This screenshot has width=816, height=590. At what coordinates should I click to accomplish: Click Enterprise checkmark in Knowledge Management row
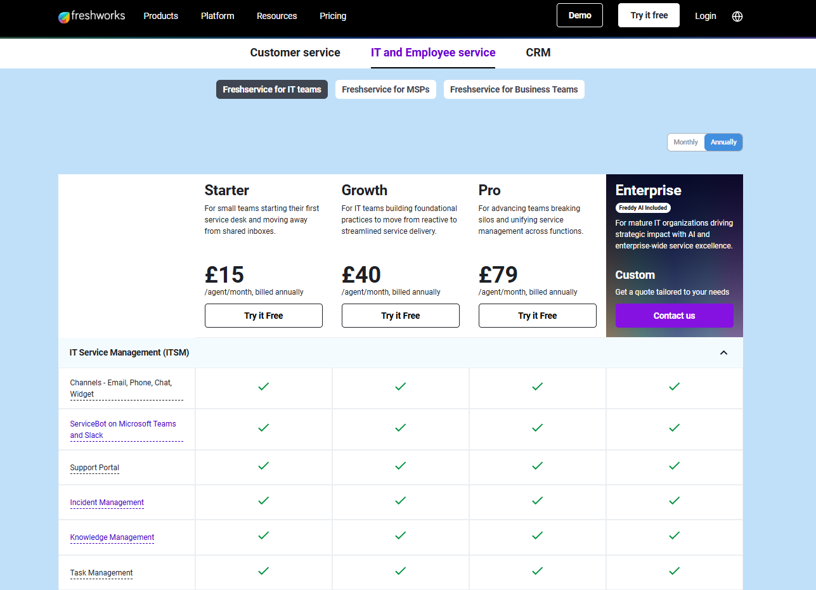[x=674, y=535]
